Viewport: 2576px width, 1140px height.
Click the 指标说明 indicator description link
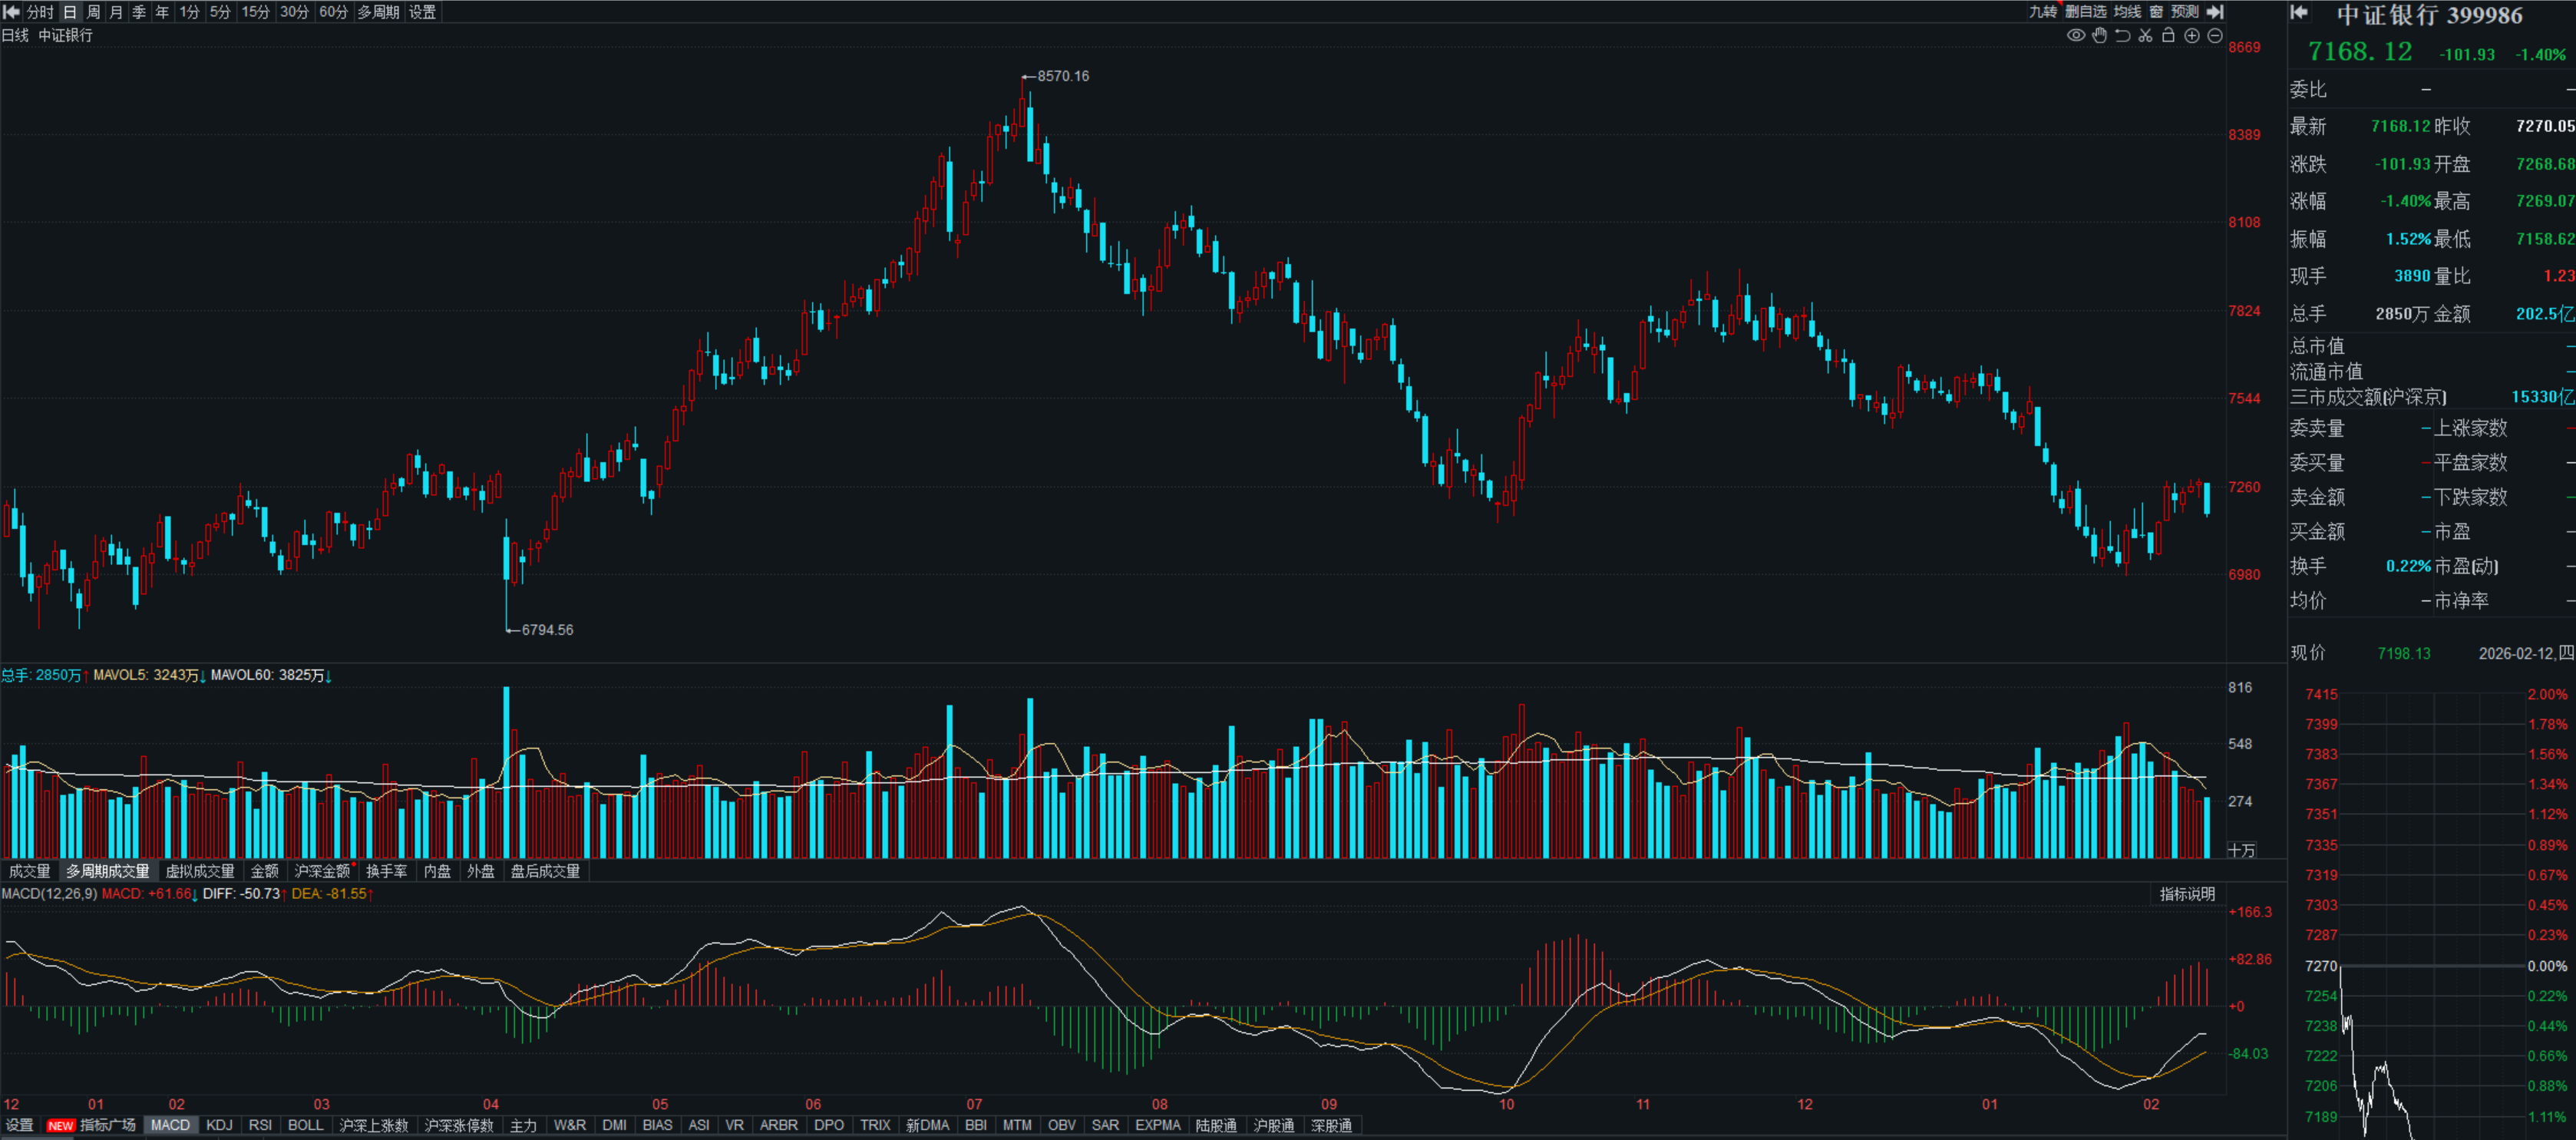(x=2187, y=894)
